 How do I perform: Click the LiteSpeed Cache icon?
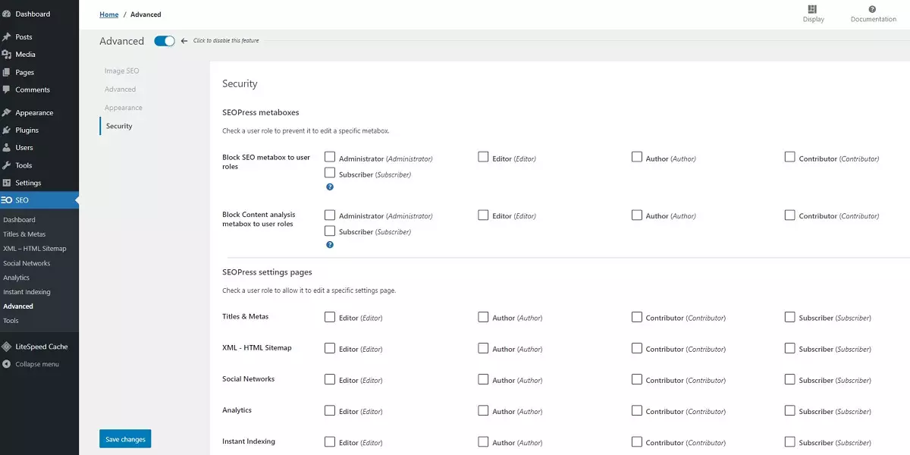click(x=7, y=347)
